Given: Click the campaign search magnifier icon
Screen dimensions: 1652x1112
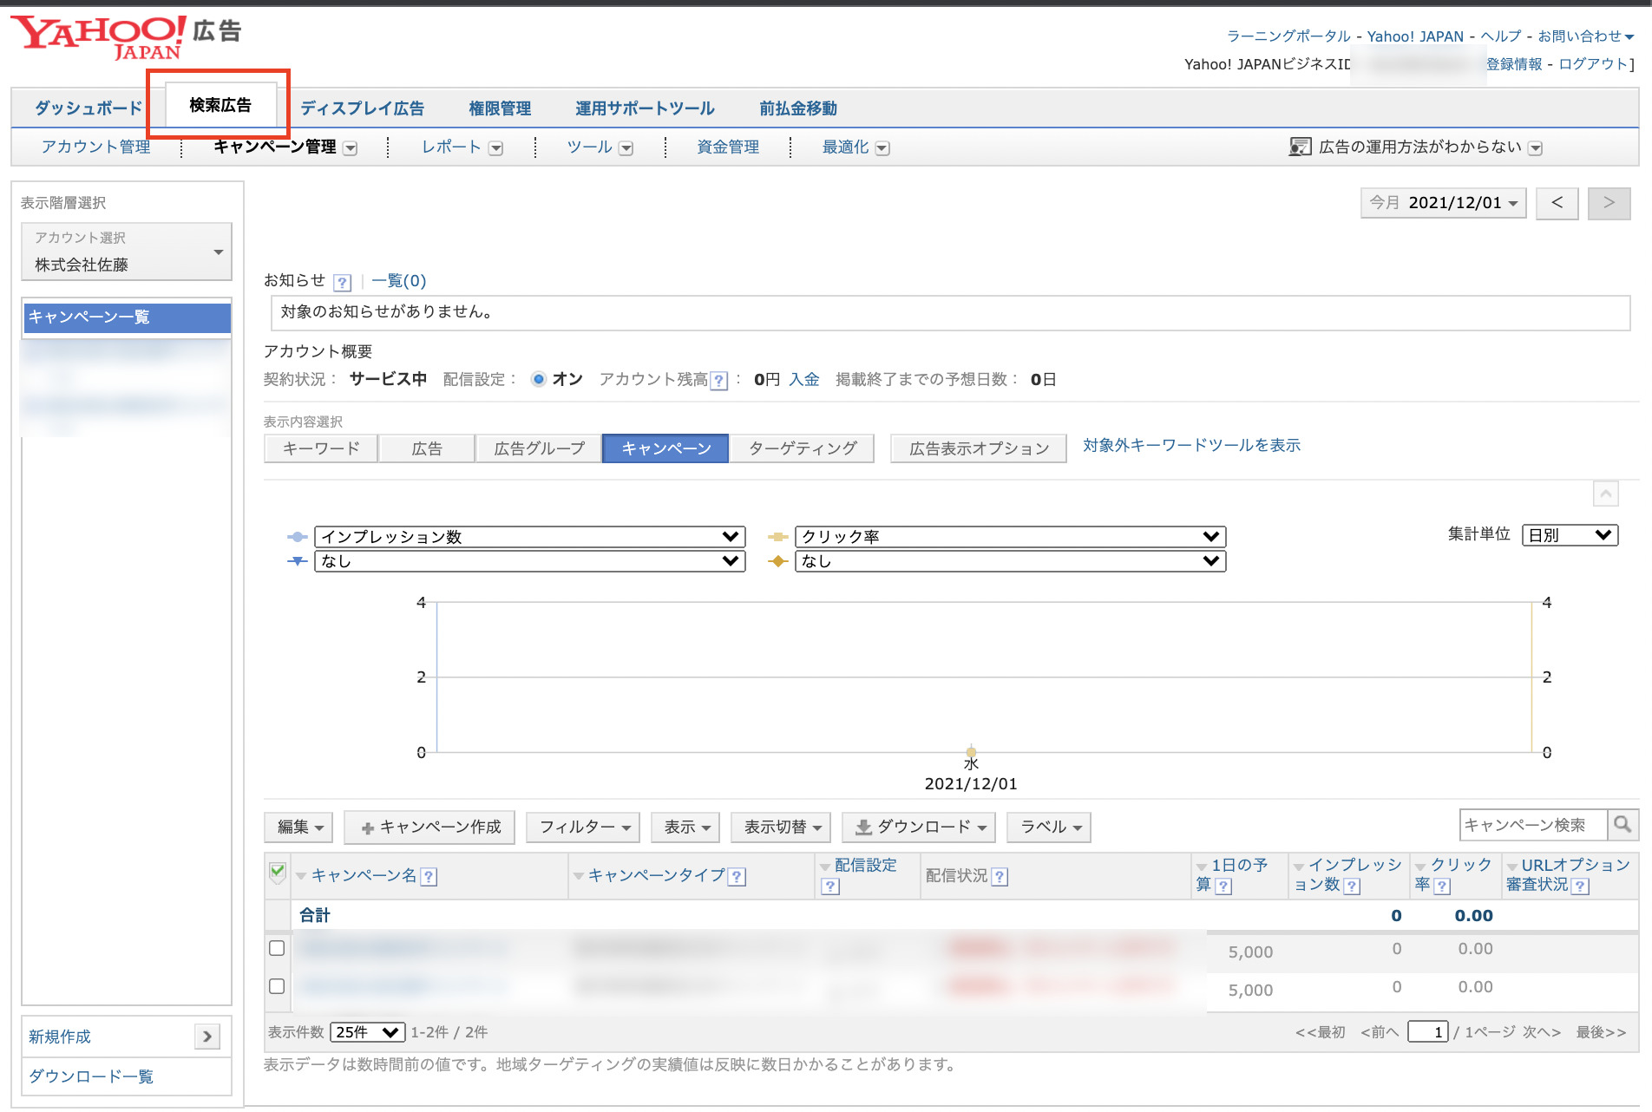Looking at the screenshot, I should [1622, 824].
